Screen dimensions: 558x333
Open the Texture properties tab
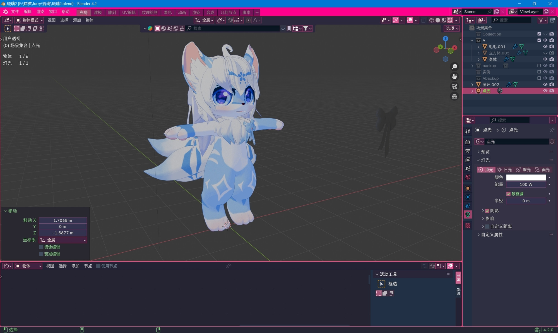pos(468,226)
